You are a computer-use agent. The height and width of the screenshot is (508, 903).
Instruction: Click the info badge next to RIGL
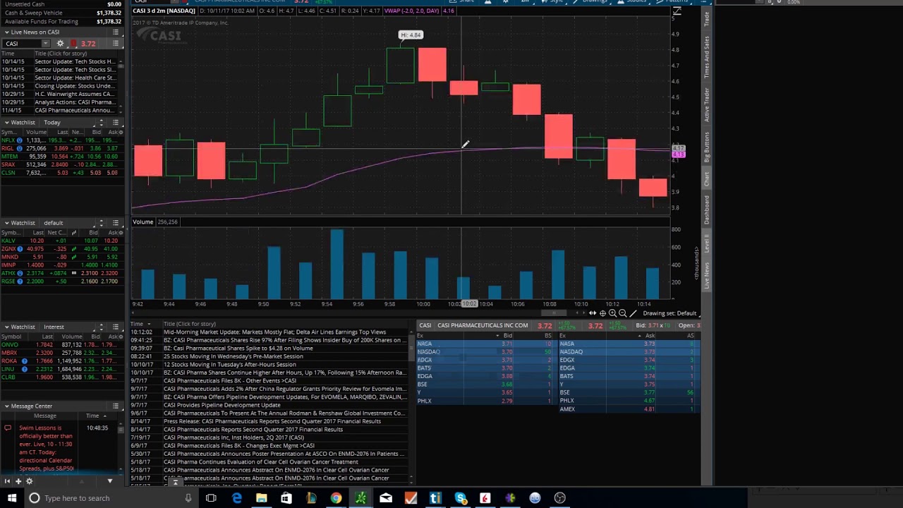19,148
